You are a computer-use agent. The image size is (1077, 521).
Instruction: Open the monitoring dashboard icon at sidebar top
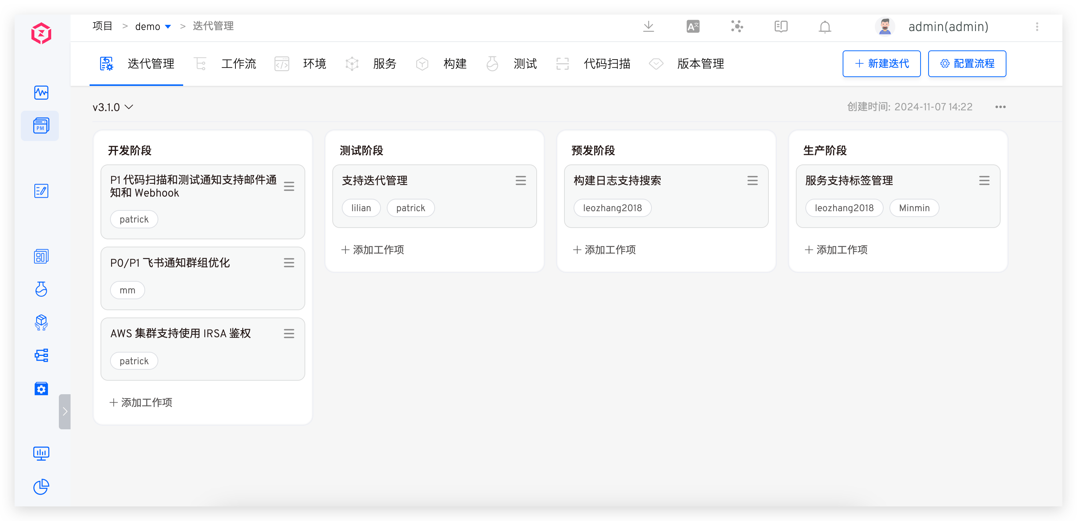41,93
